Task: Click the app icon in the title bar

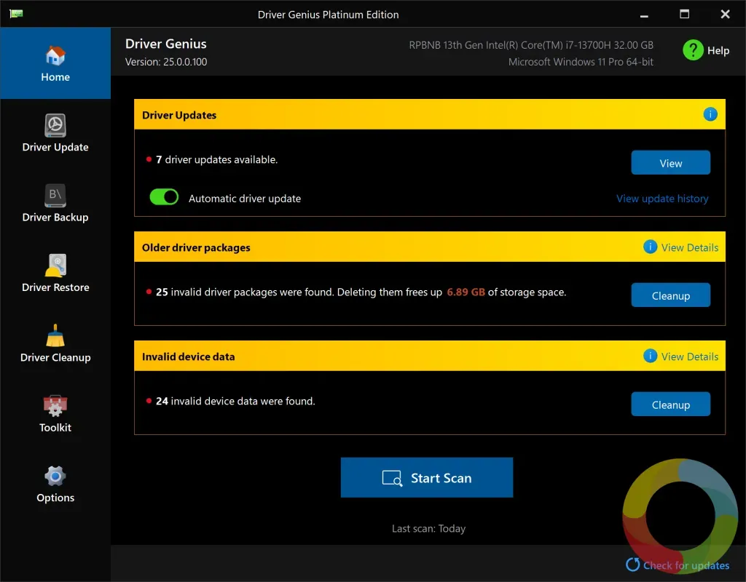Action: [16, 14]
